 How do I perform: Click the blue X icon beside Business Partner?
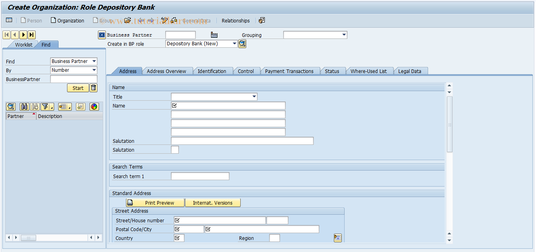102,35
